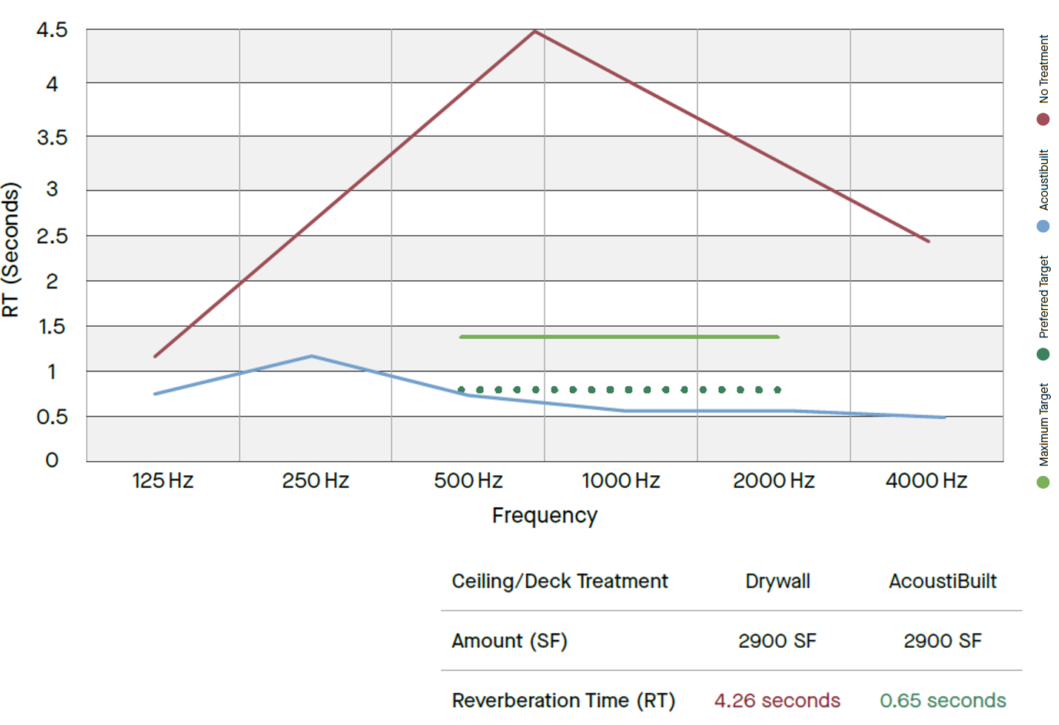The height and width of the screenshot is (725, 1059).
Task: Click the solid green Maximum Target line
Action: [x=619, y=337]
